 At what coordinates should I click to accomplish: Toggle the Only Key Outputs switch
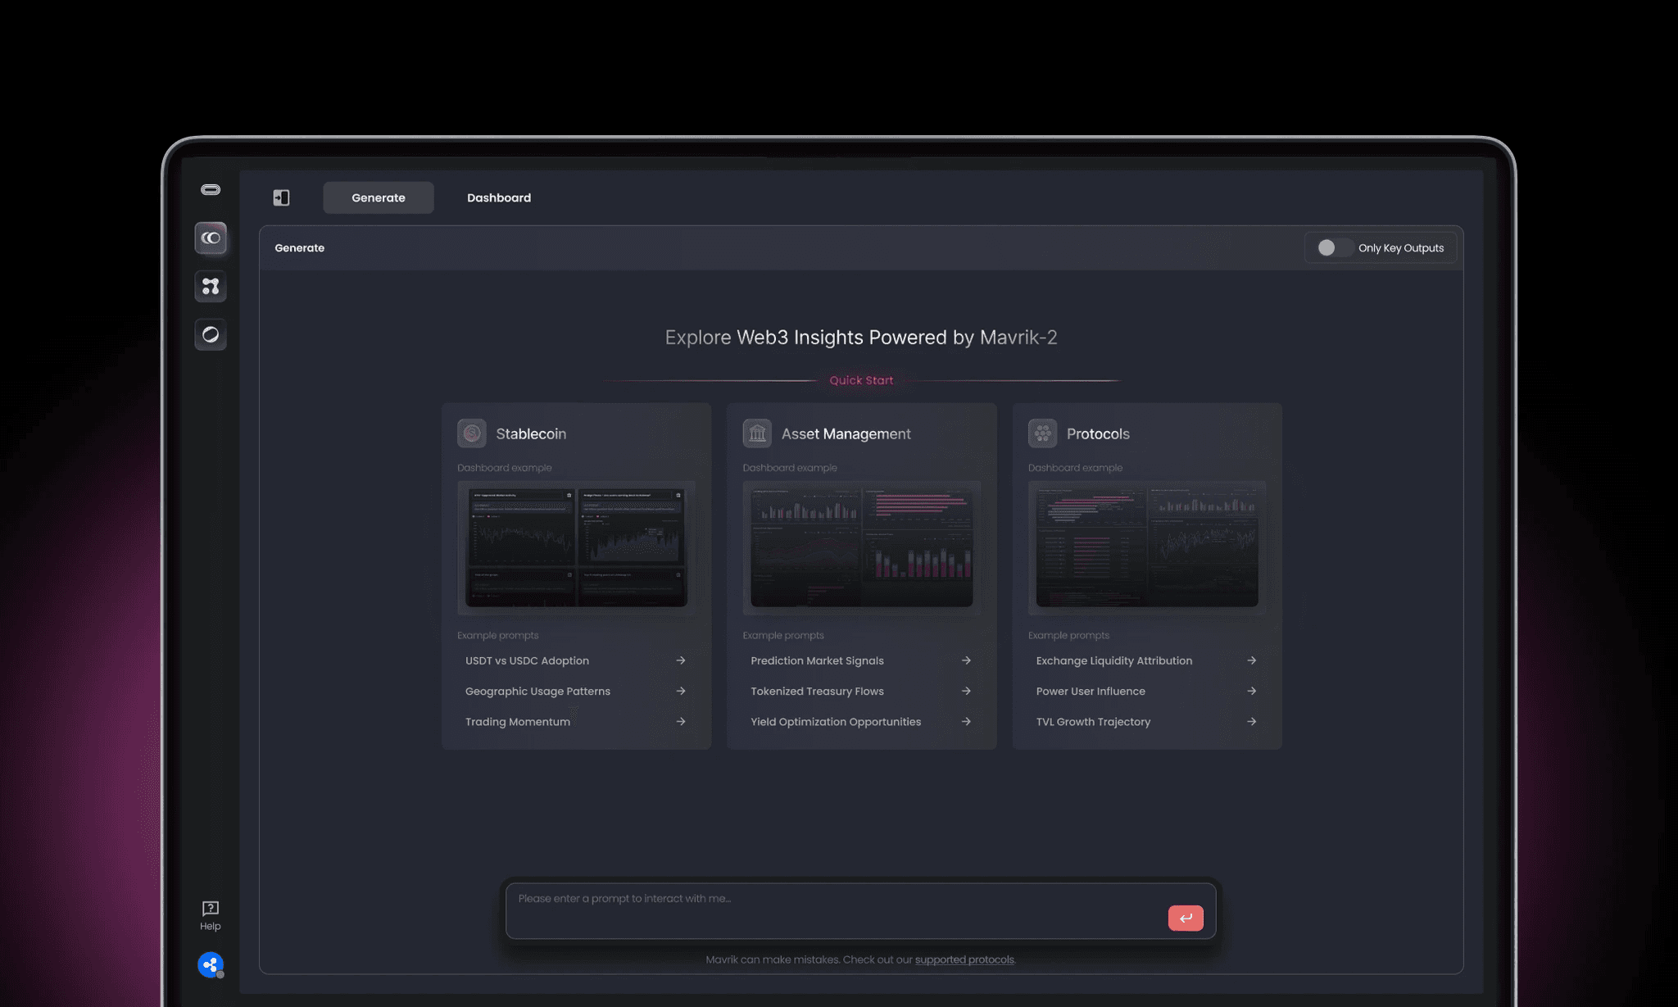point(1333,247)
